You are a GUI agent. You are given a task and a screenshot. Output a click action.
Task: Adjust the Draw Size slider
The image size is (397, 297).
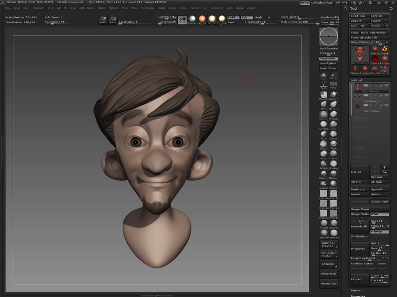pos(330,22)
